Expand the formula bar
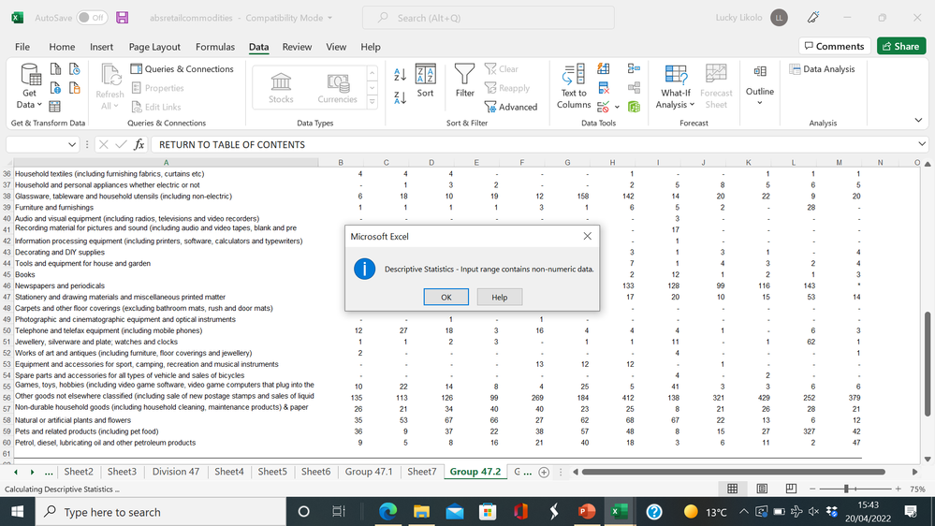This screenshot has height=526, width=935. tap(922, 144)
